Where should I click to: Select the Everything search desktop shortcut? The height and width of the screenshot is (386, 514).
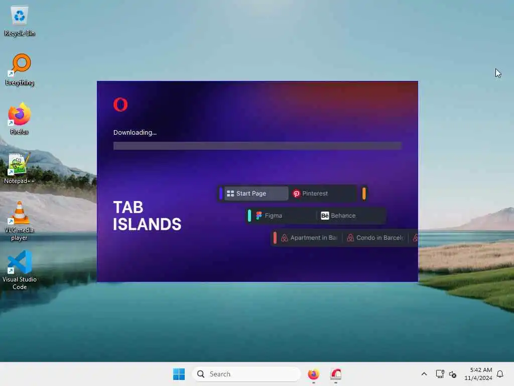coord(20,70)
